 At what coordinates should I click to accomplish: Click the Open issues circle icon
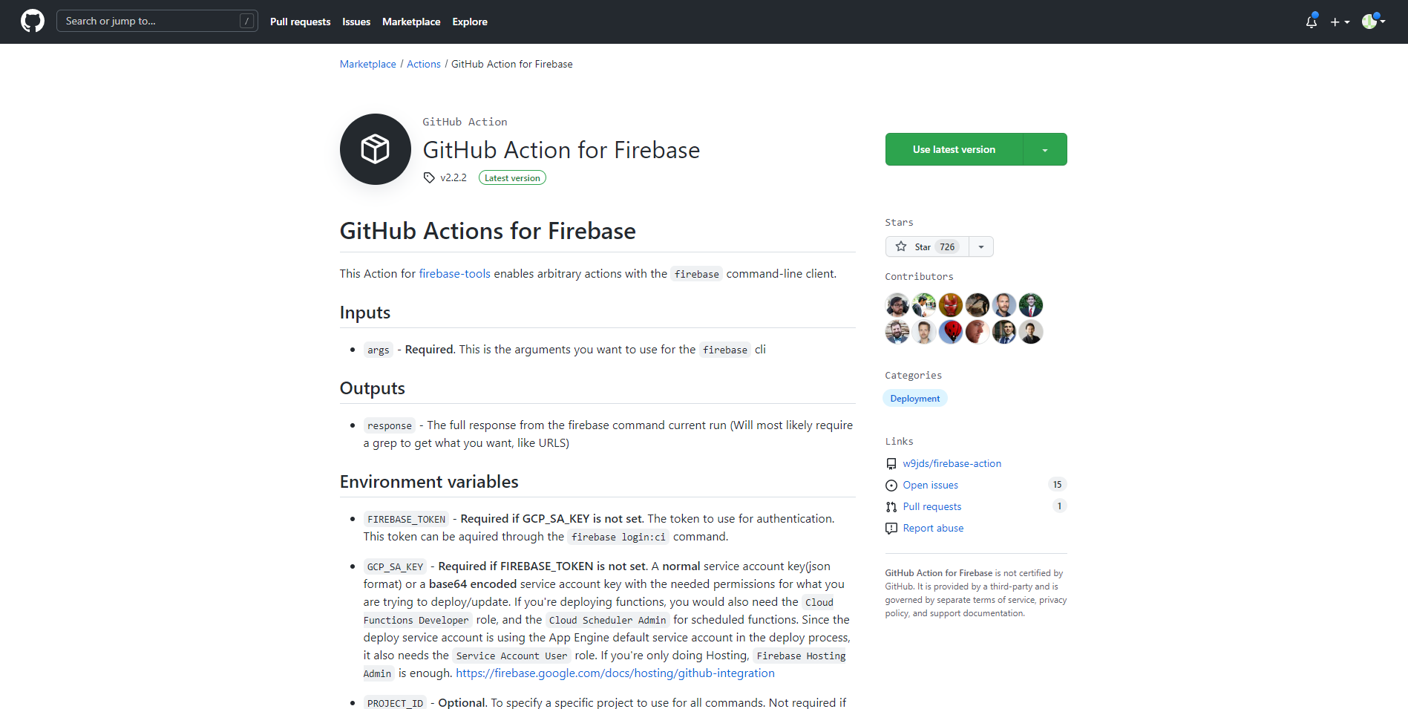[x=891, y=486]
